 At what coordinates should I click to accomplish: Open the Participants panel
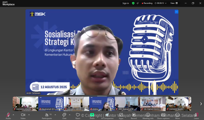coord(47,115)
